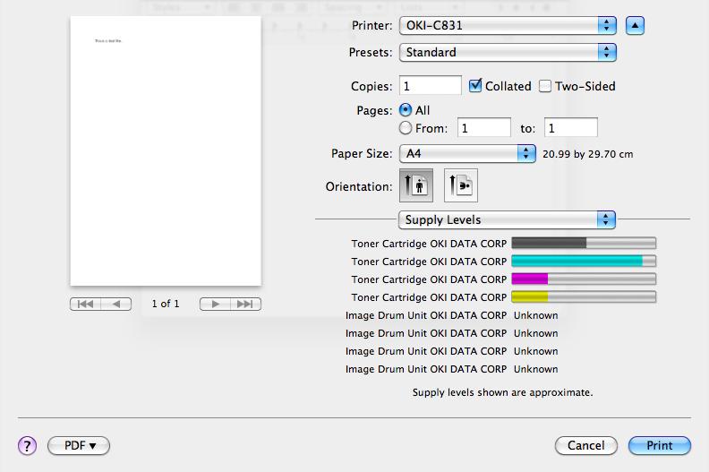This screenshot has height=472, width=709.
Task: Click the 'Presets:' label
Action: point(371,53)
